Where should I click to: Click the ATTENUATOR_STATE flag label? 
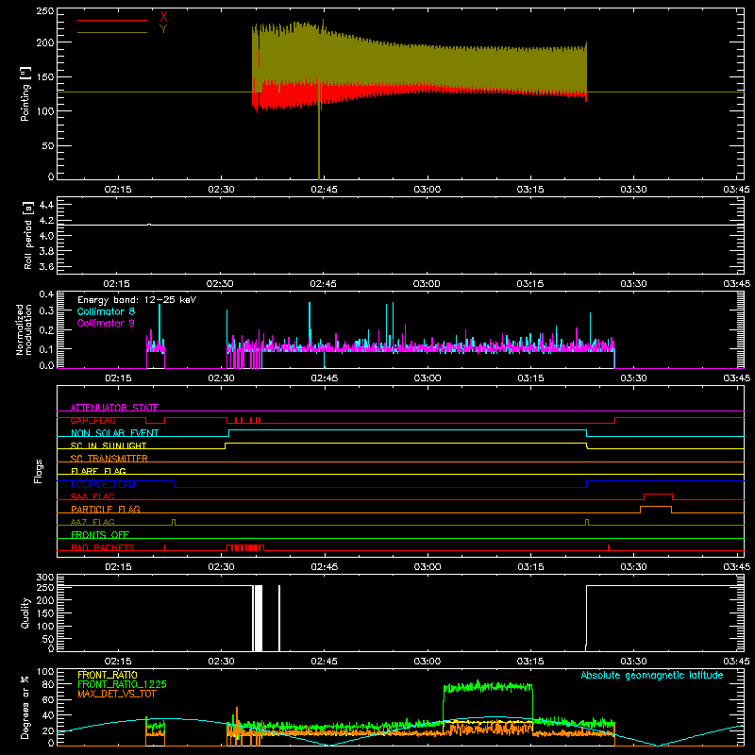pos(114,408)
